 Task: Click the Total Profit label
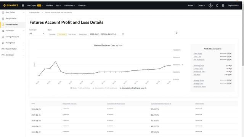pos(197,54)
